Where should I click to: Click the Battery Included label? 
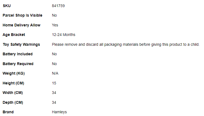pos(18,54)
